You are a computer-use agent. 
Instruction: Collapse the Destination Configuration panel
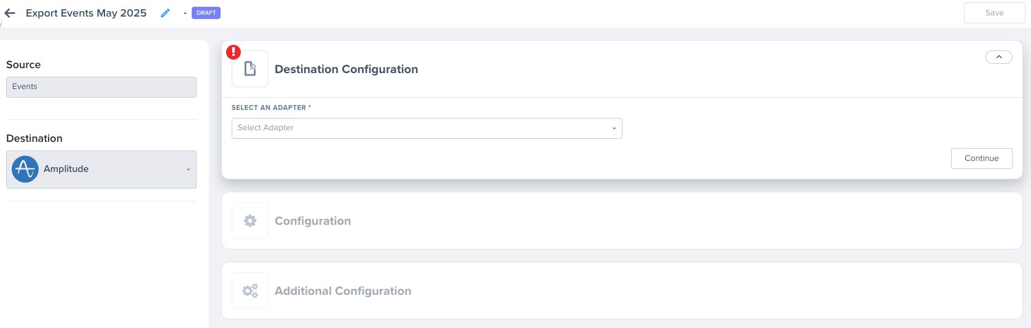[x=998, y=57]
